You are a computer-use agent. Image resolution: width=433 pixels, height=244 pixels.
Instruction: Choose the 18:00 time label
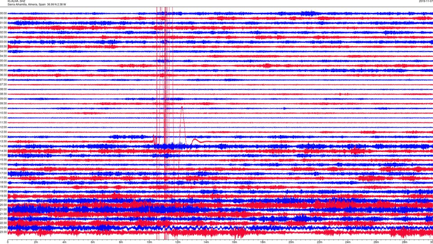3,182
